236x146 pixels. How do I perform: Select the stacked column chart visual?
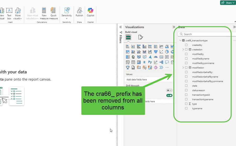[133, 46]
